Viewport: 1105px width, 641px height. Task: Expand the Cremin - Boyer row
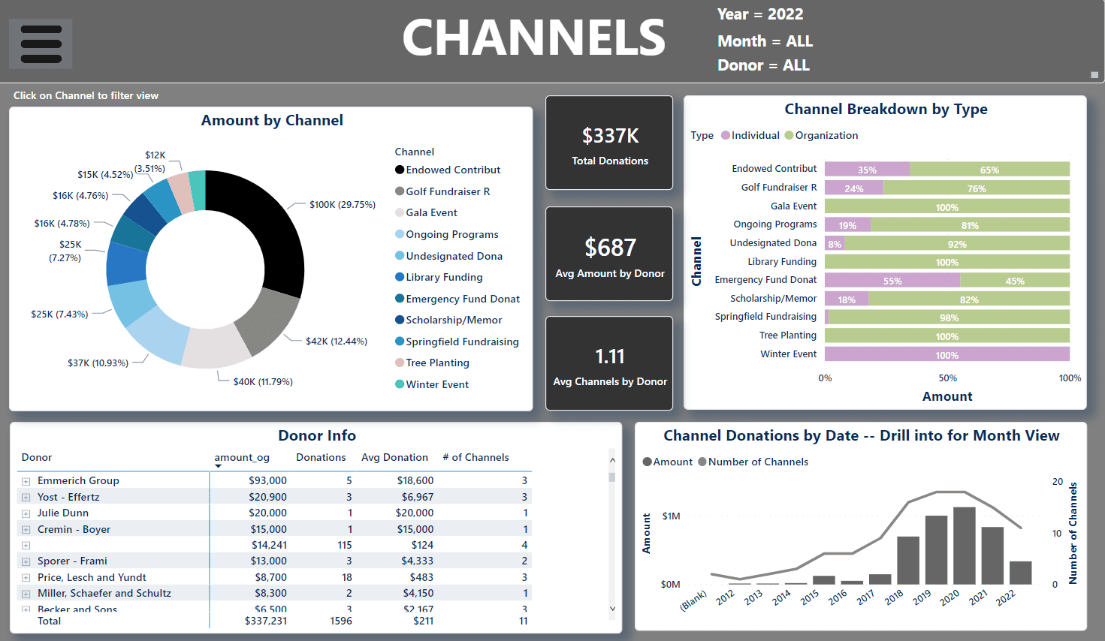tap(26, 530)
